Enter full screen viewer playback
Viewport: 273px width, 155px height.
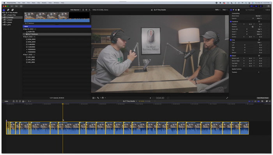(227, 98)
